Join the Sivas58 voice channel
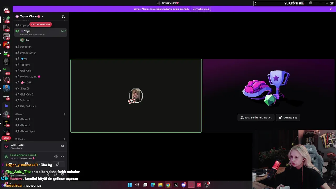This screenshot has height=189, width=336. (40, 88)
